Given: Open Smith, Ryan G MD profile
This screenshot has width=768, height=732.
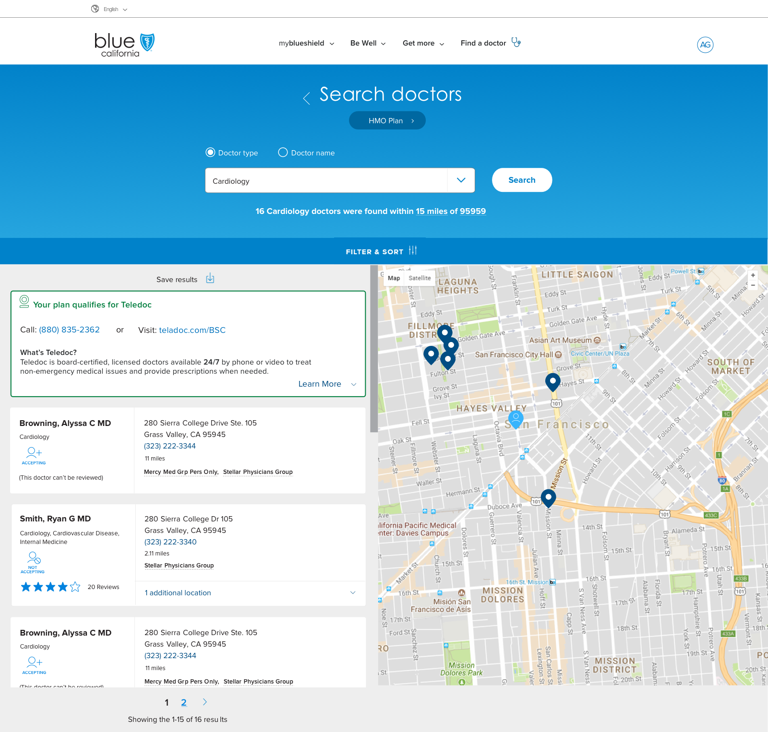Looking at the screenshot, I should 55,519.
